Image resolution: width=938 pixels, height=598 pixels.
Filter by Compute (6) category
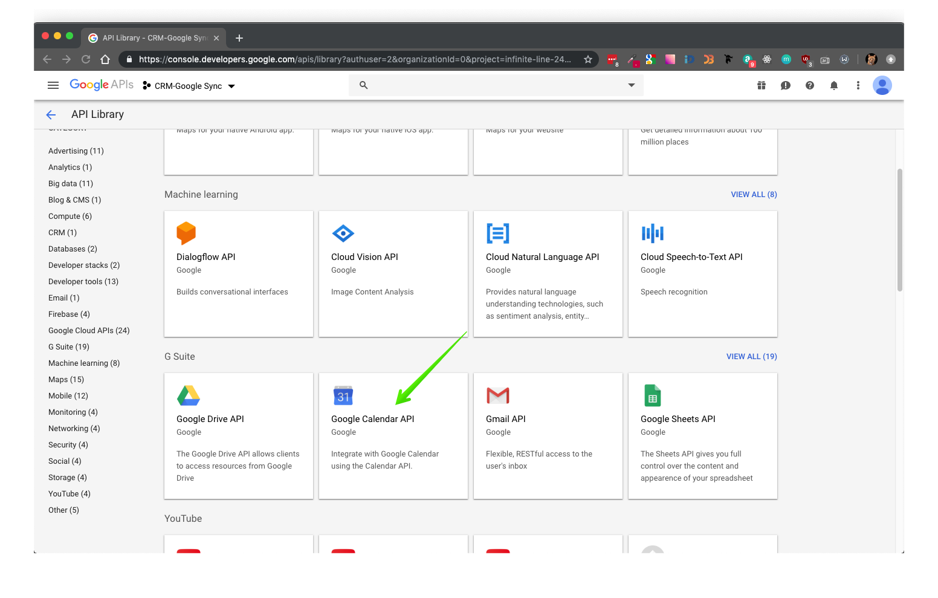tap(70, 216)
